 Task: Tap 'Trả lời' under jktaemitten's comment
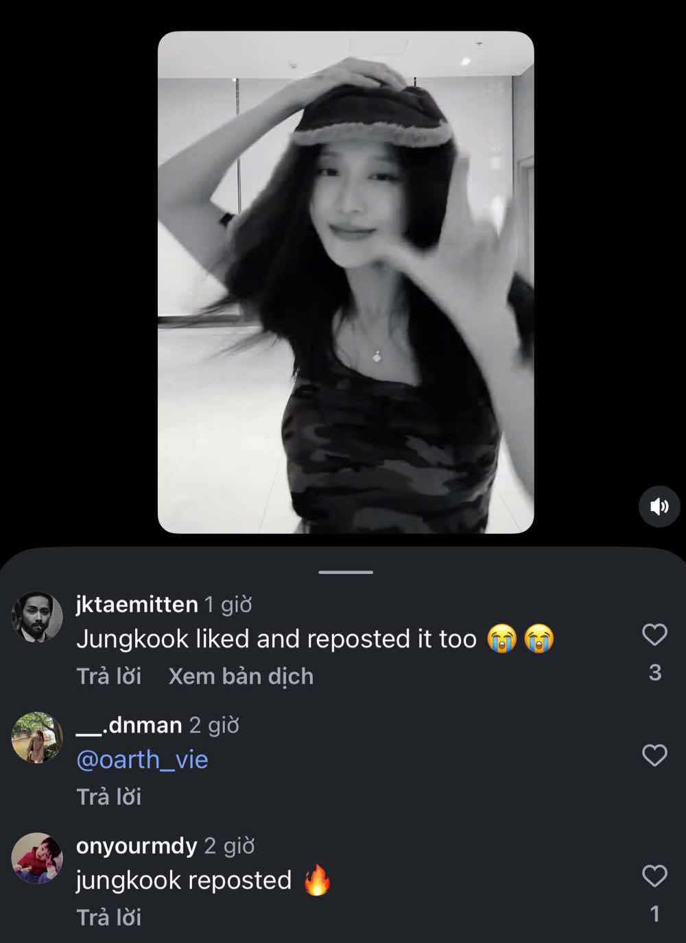[x=109, y=676]
